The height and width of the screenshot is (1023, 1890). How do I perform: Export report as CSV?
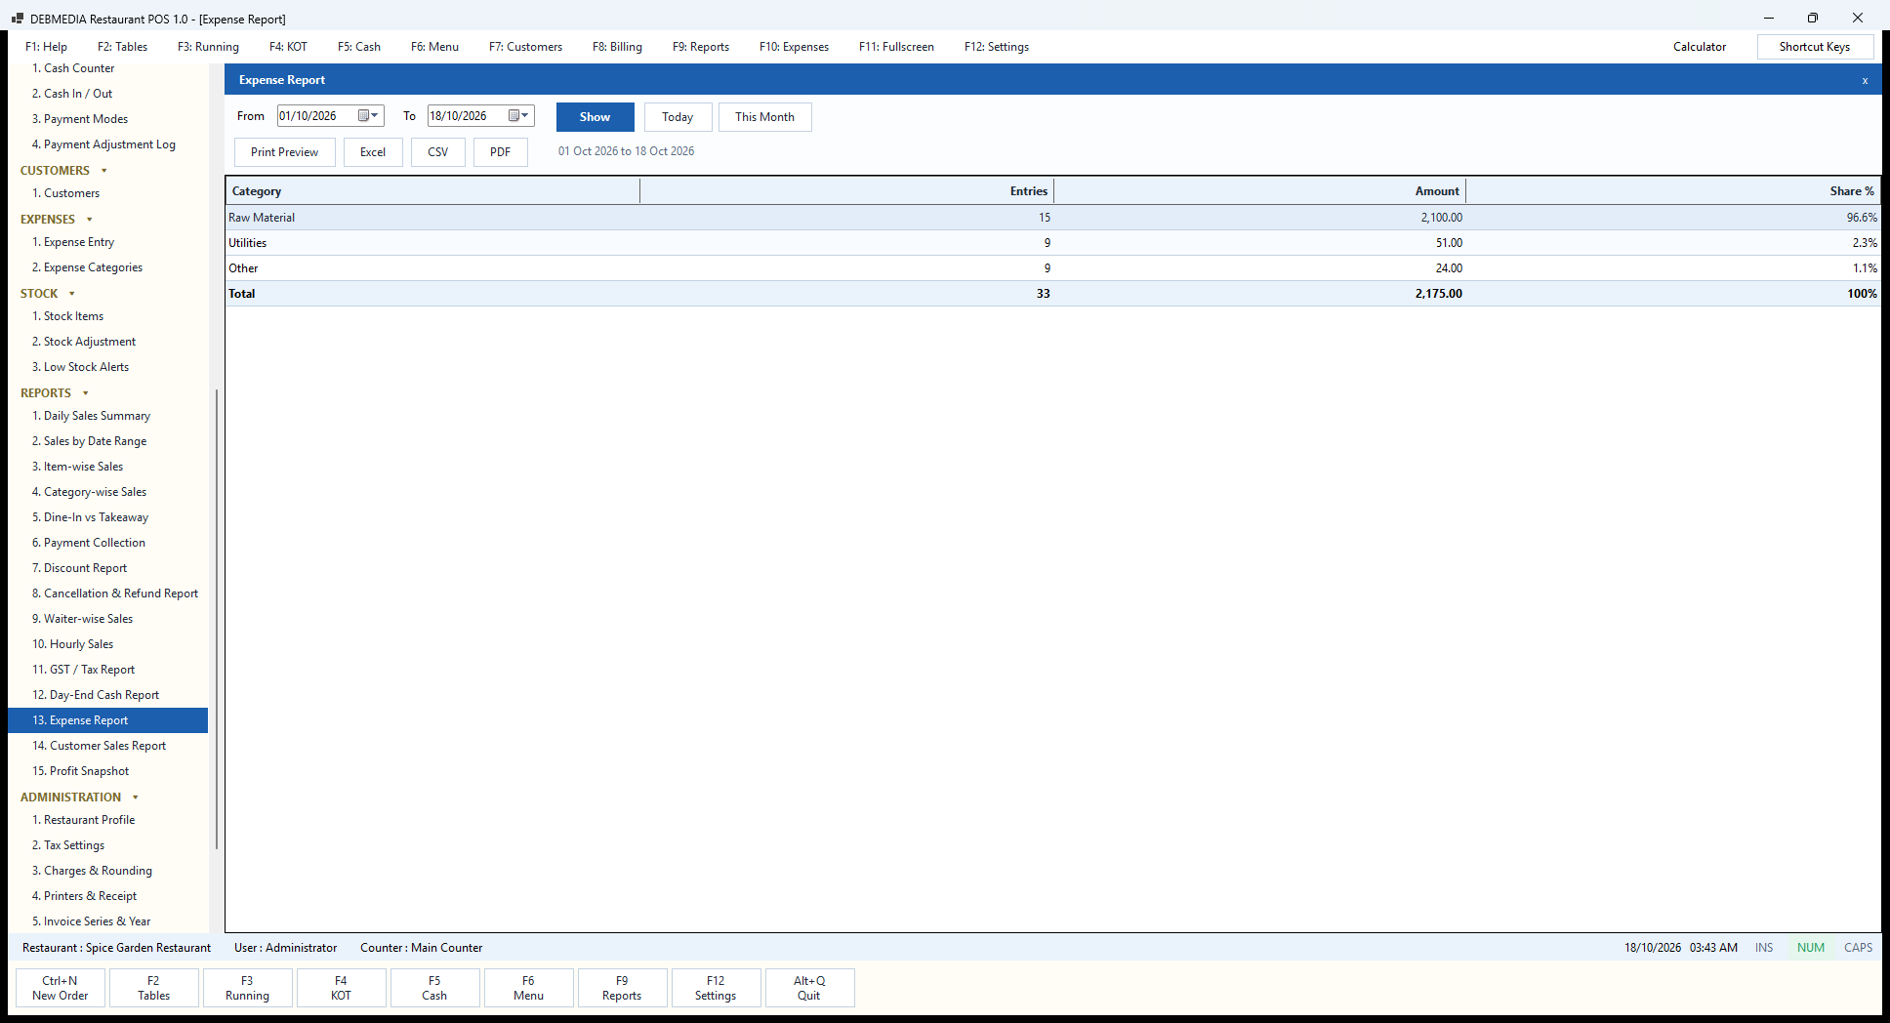click(438, 152)
